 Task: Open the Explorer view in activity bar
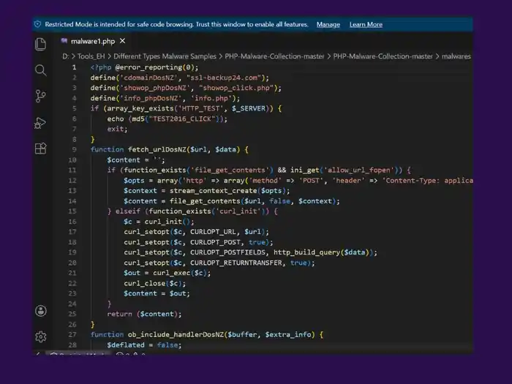40,45
